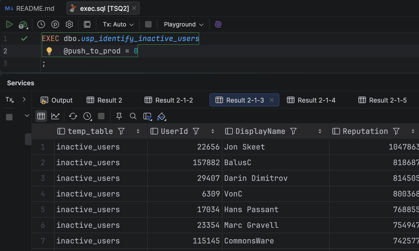Filter the DisplayName column
Screen dimensions: 419x251
293,131
